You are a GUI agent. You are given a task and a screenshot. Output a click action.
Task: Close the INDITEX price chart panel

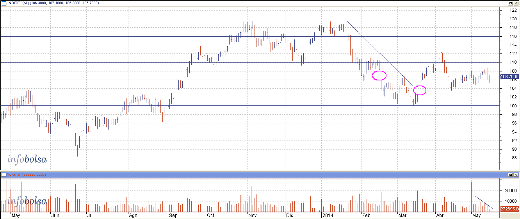pyautogui.click(x=516, y=3)
